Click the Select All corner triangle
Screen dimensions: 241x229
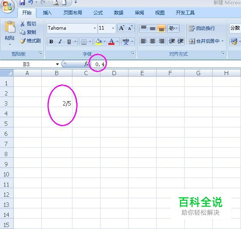coord(7,73)
